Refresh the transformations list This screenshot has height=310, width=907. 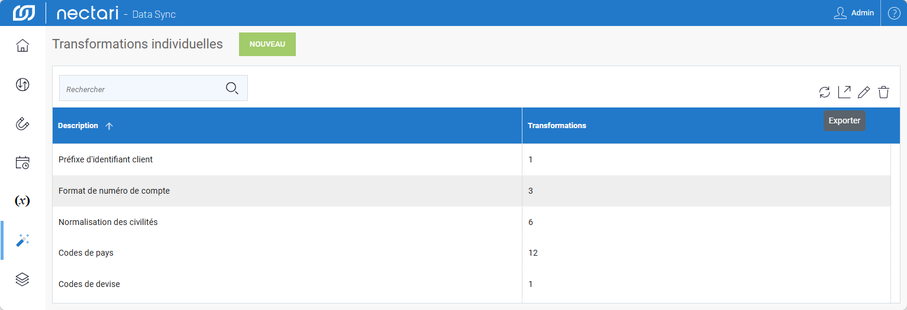tap(824, 92)
